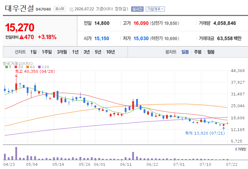Click the 05/14 date label on the axis

click(58, 164)
